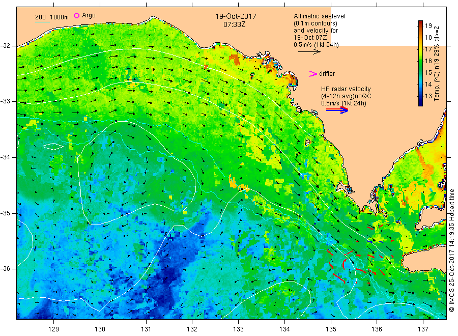The image size is (458, 336).
Task: Click the 129 longitude axis label
Action: pyautogui.click(x=54, y=329)
